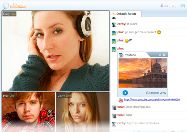This screenshot has height=132, width=187.
Task: Click the plus username before 'go and get me a present'
Action: point(121,32)
